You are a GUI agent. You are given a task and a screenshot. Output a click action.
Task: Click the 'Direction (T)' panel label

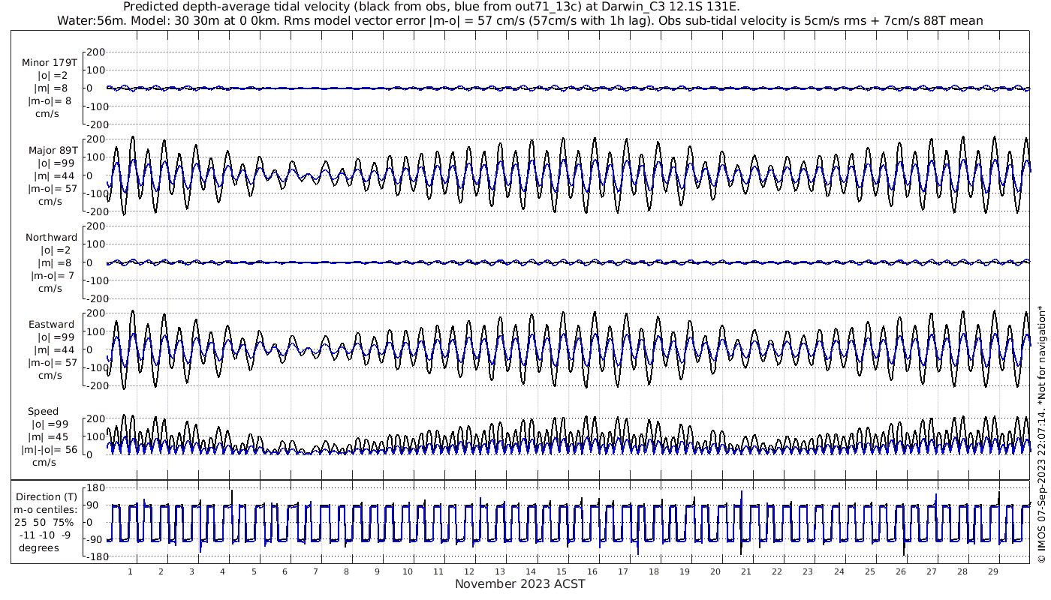coord(47,496)
